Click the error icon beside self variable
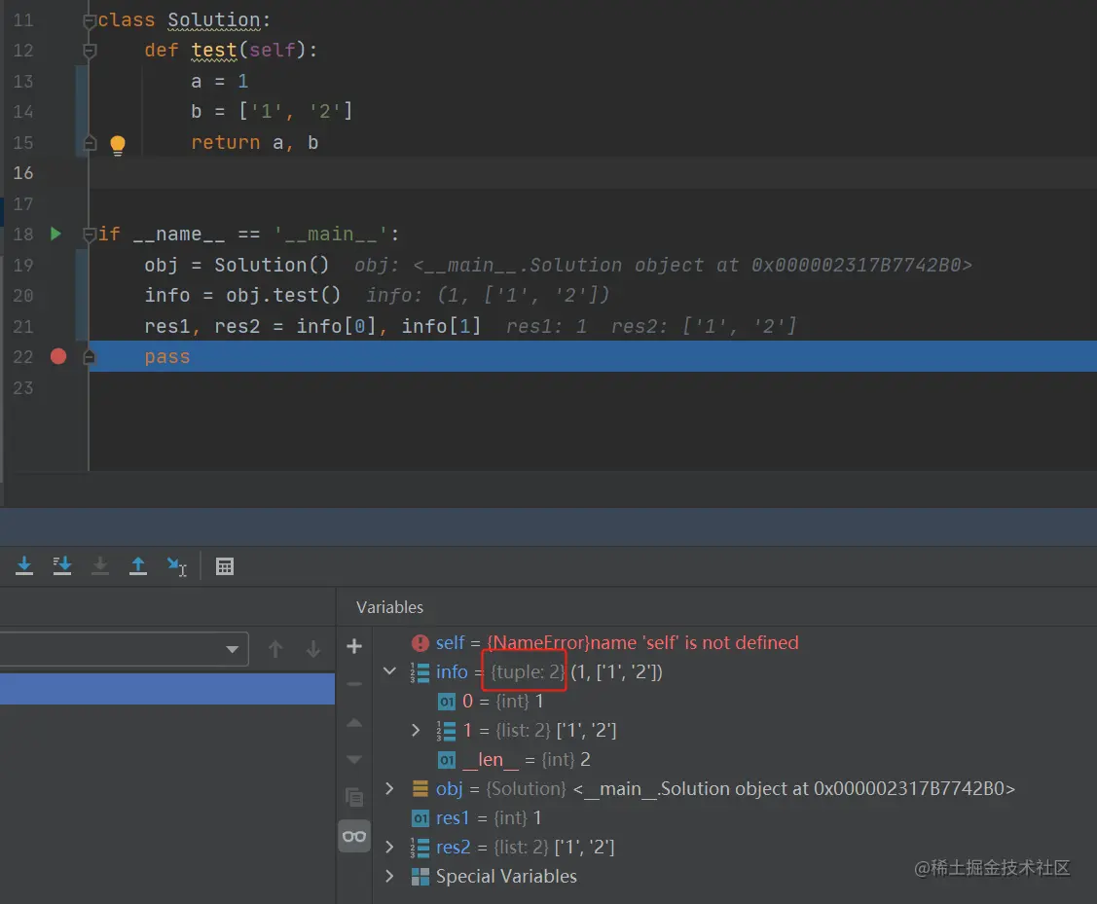This screenshot has width=1097, height=904. pyautogui.click(x=420, y=642)
